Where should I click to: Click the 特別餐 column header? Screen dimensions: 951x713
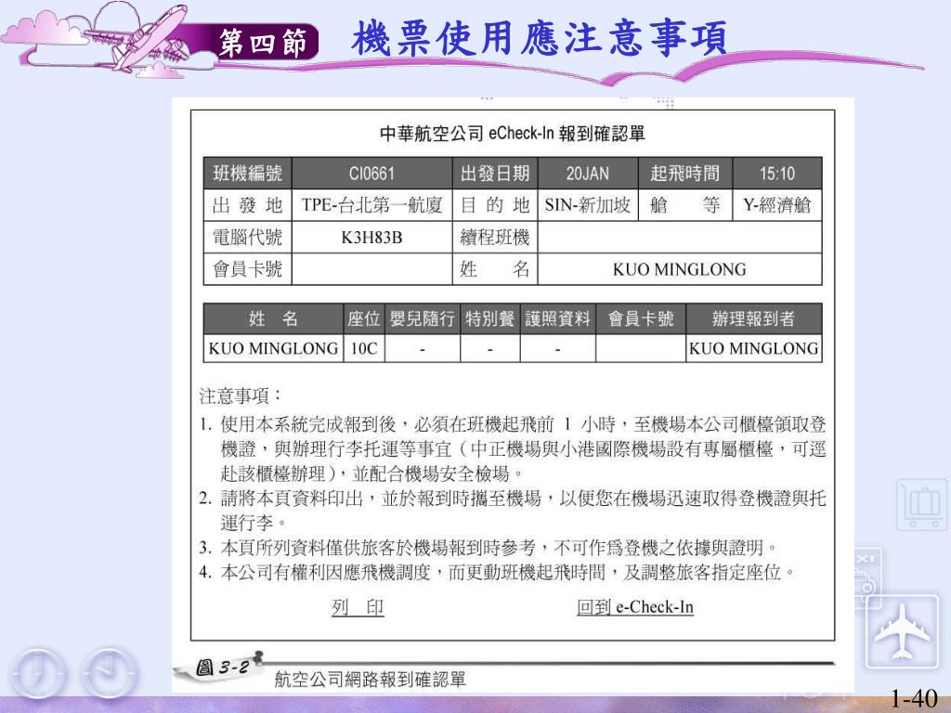coord(490,318)
